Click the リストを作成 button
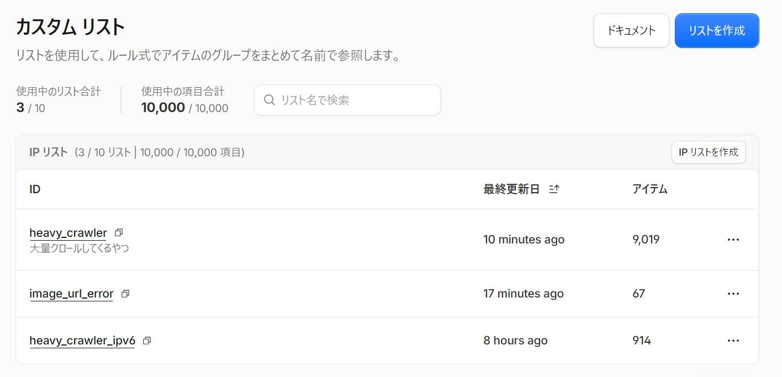This screenshot has height=377, width=782. 717,30
